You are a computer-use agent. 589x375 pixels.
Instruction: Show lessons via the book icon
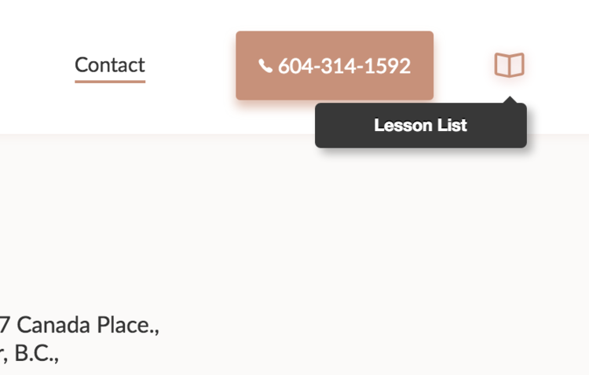tap(509, 65)
